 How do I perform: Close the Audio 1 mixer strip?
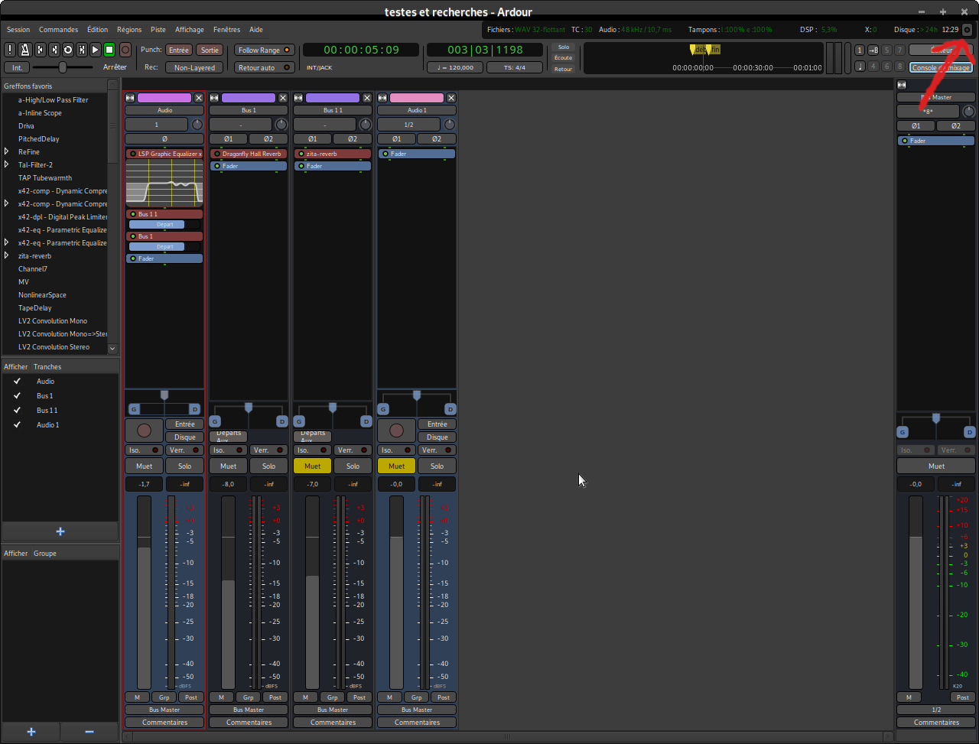tap(451, 98)
